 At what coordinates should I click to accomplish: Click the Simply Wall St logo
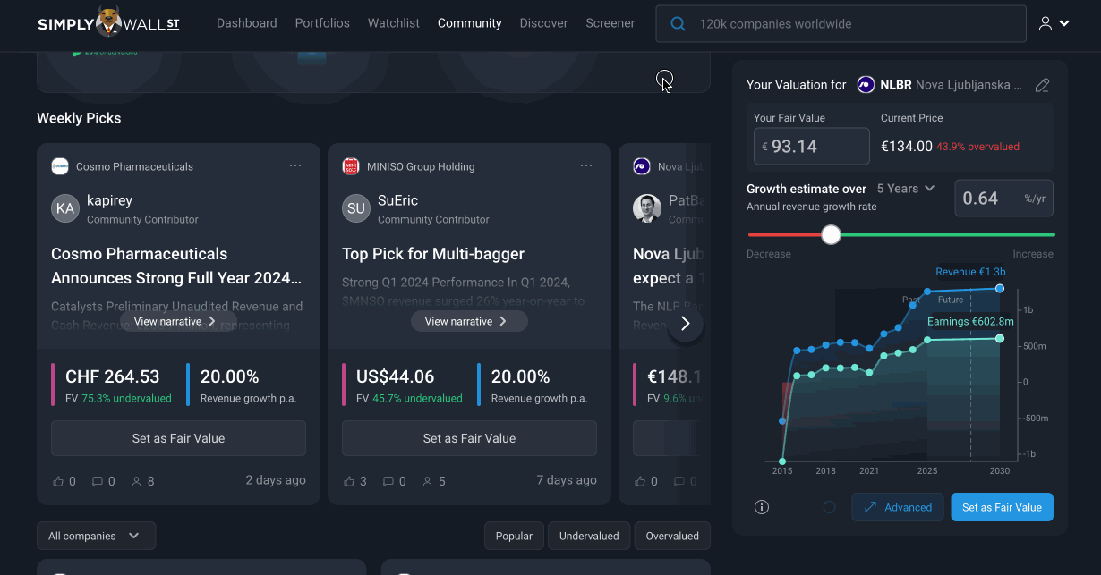(x=108, y=23)
